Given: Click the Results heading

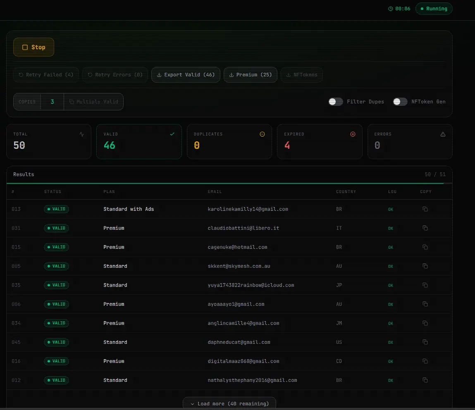Looking at the screenshot, I should [x=24, y=174].
